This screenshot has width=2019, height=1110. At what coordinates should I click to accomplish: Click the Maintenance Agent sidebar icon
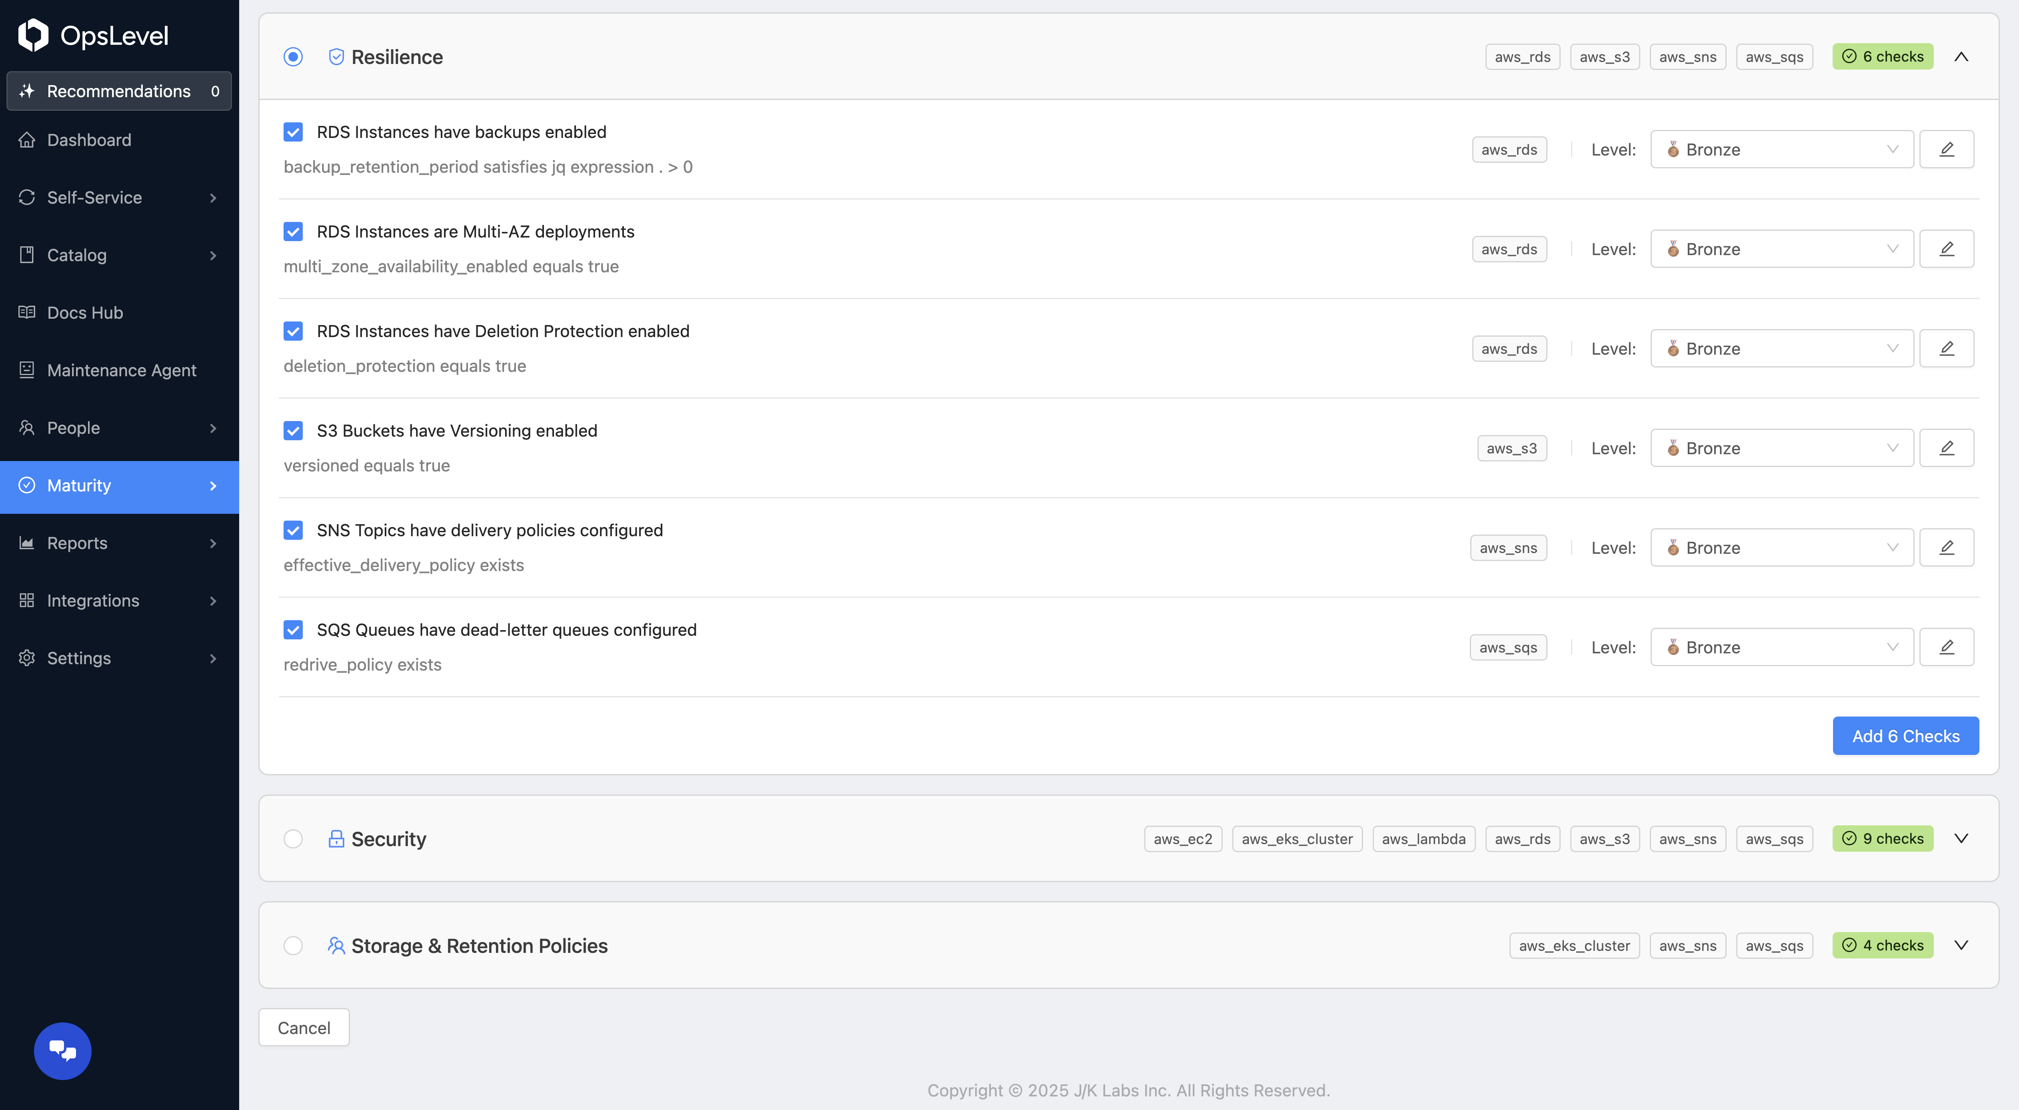(28, 370)
